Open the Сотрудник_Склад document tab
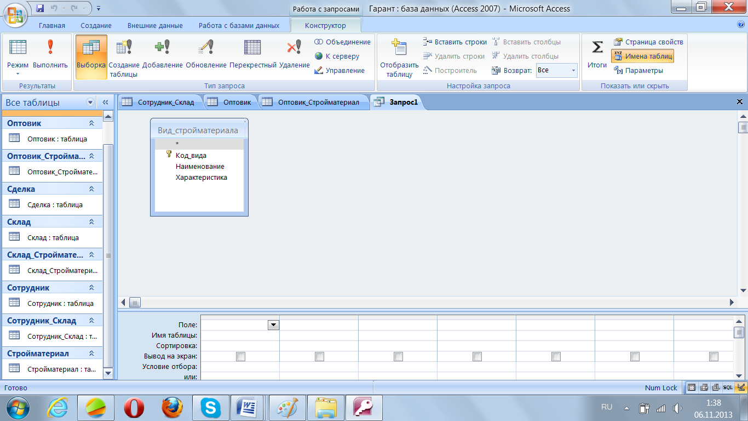Screen dimensions: 748x421 click(x=160, y=102)
